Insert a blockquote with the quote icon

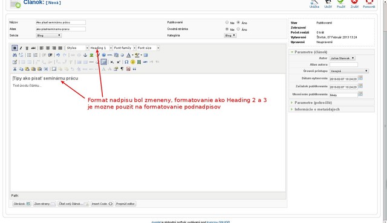click(x=134, y=69)
